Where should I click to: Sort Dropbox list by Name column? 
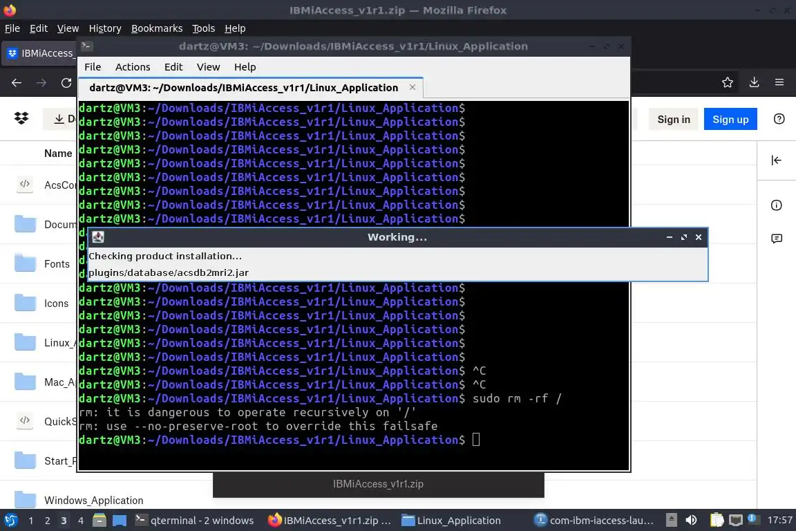pos(58,153)
